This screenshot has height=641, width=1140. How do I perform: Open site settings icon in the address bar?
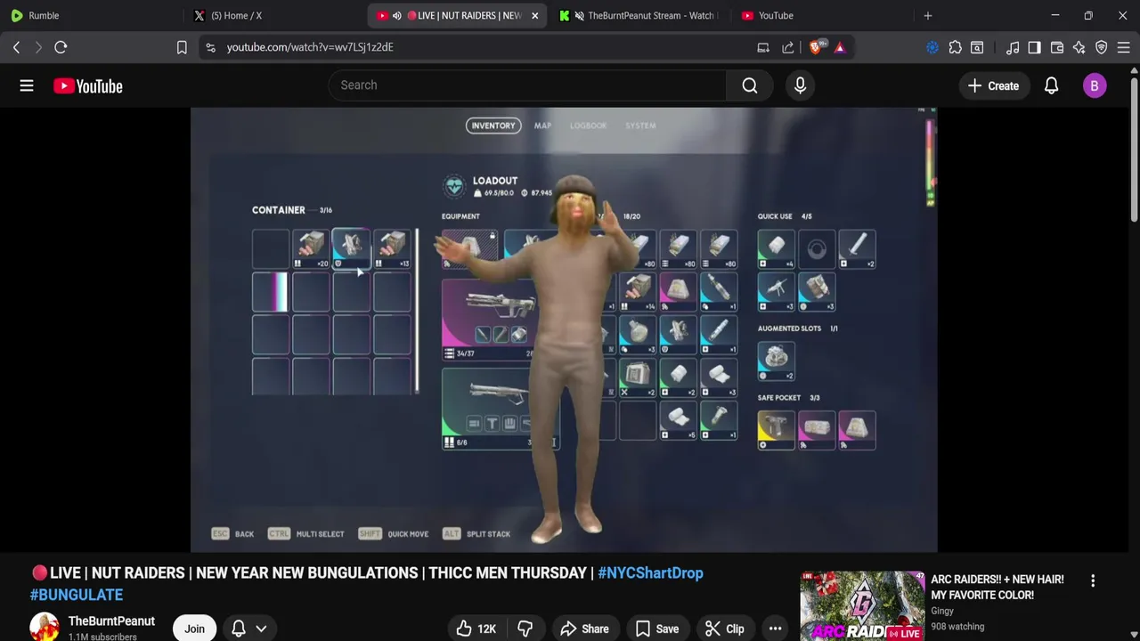pos(210,47)
